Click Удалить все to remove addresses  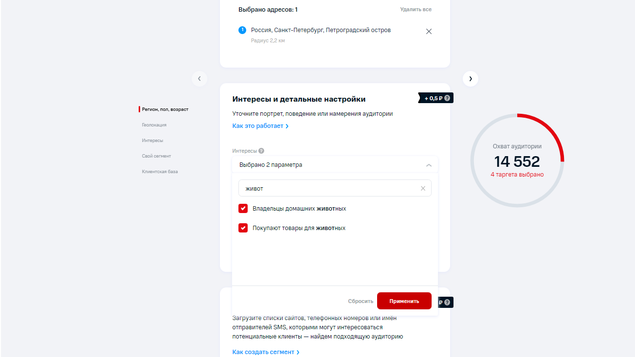click(416, 10)
